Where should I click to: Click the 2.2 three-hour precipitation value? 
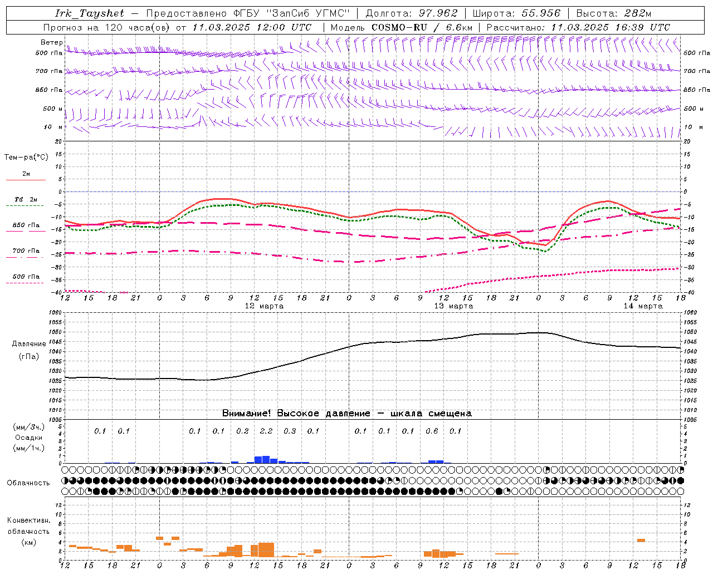[266, 431]
